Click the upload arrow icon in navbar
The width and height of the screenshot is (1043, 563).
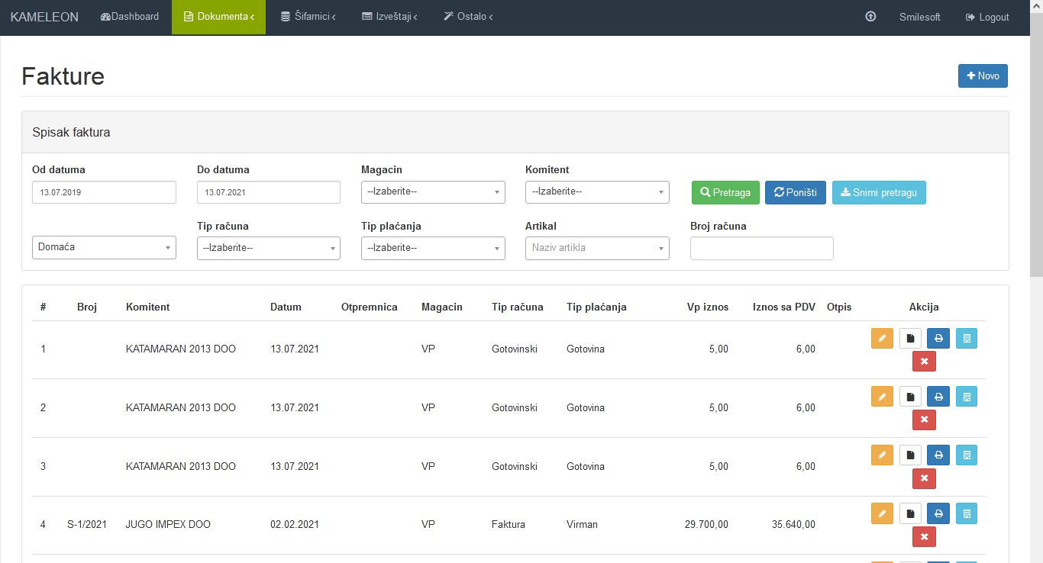click(870, 17)
